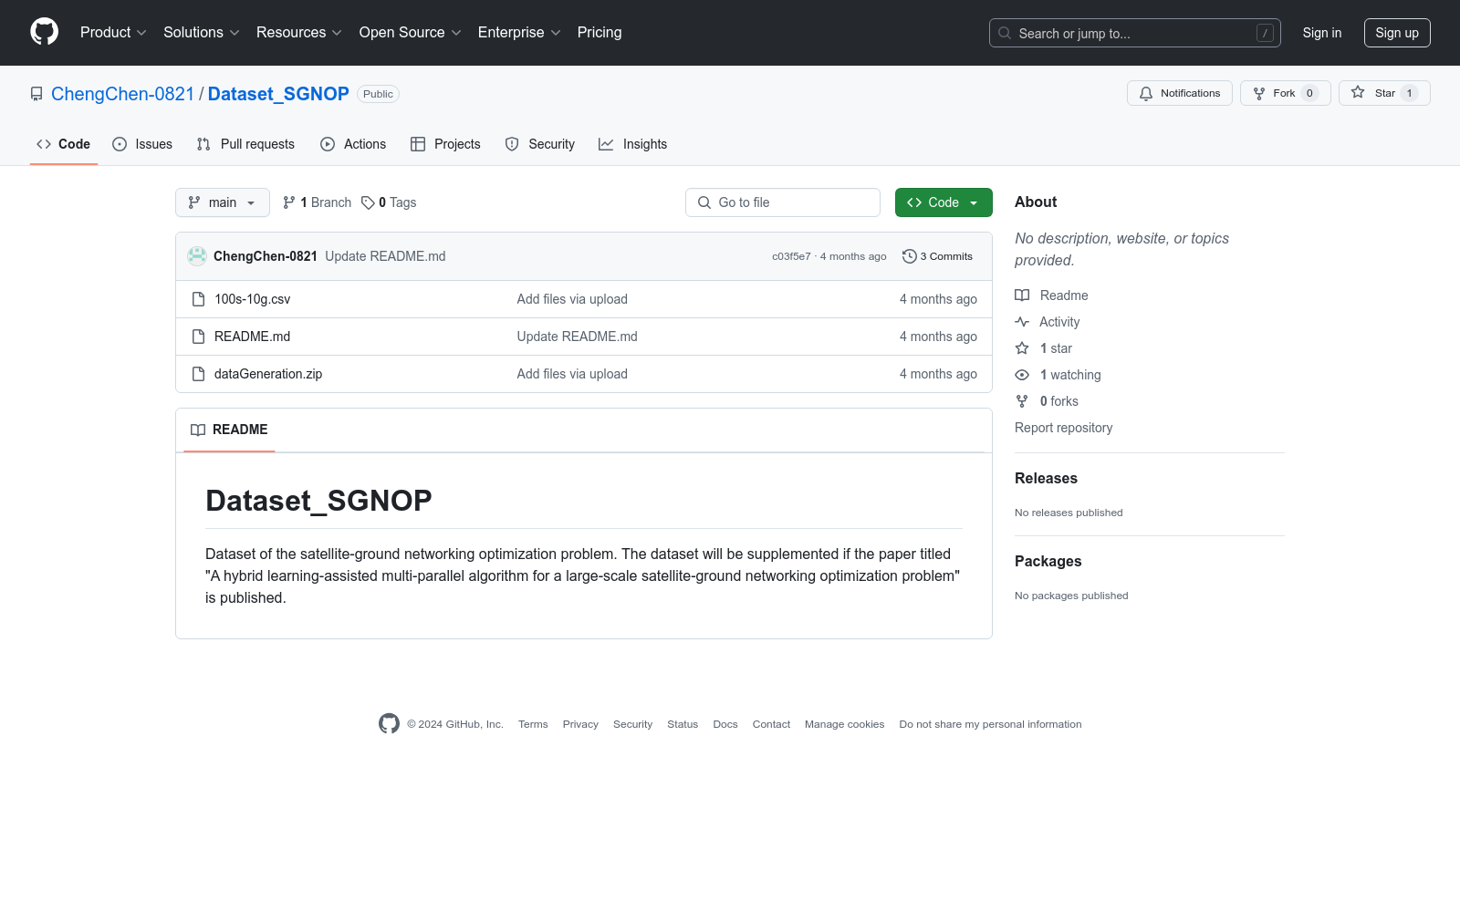The image size is (1460, 912).
Task: Click the Sign in link
Action: pos(1322,33)
